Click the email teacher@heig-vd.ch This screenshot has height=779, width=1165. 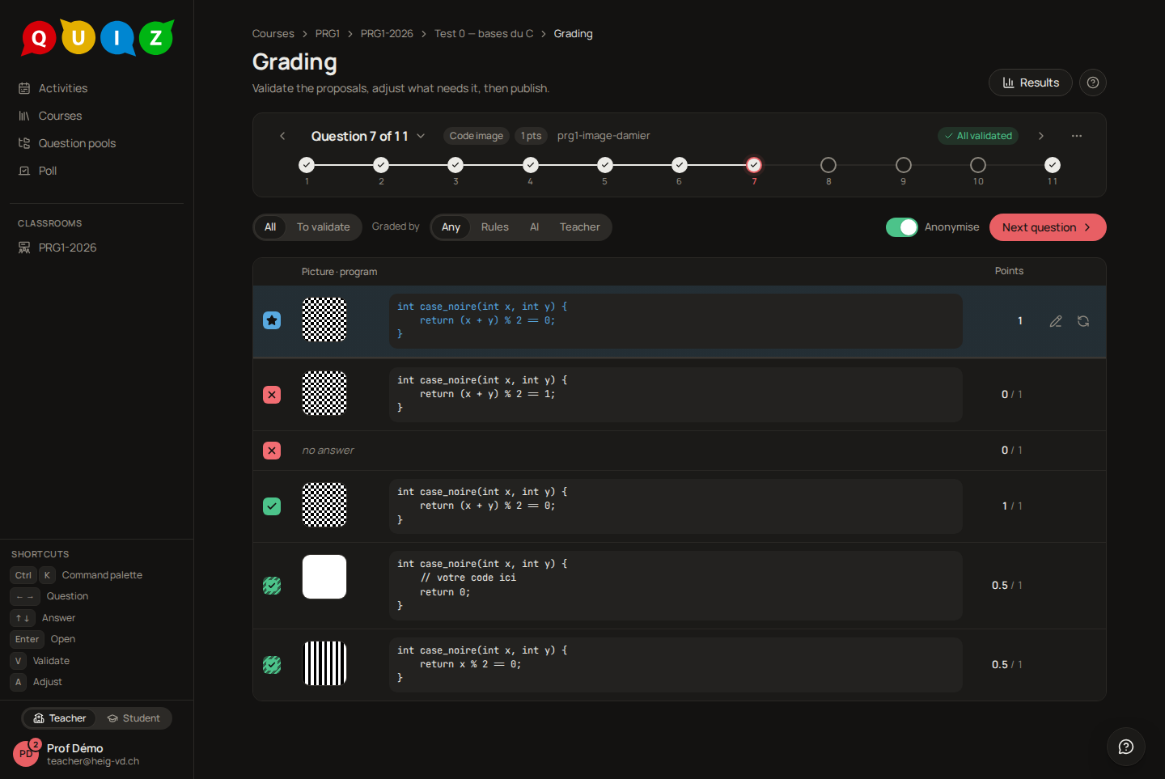(93, 761)
